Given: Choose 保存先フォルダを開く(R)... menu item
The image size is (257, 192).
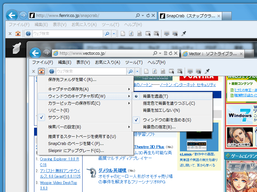Looking at the screenshot, I should (85, 79).
